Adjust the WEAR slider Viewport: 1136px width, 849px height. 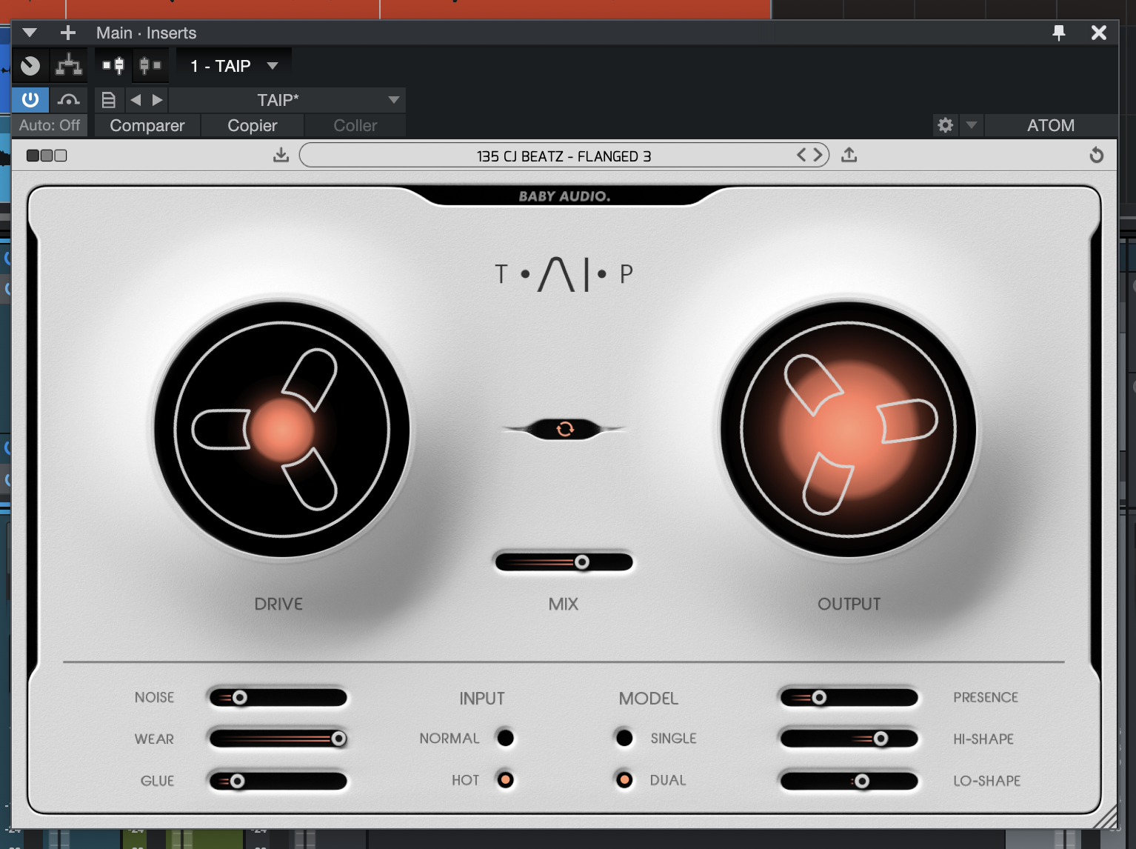278,739
